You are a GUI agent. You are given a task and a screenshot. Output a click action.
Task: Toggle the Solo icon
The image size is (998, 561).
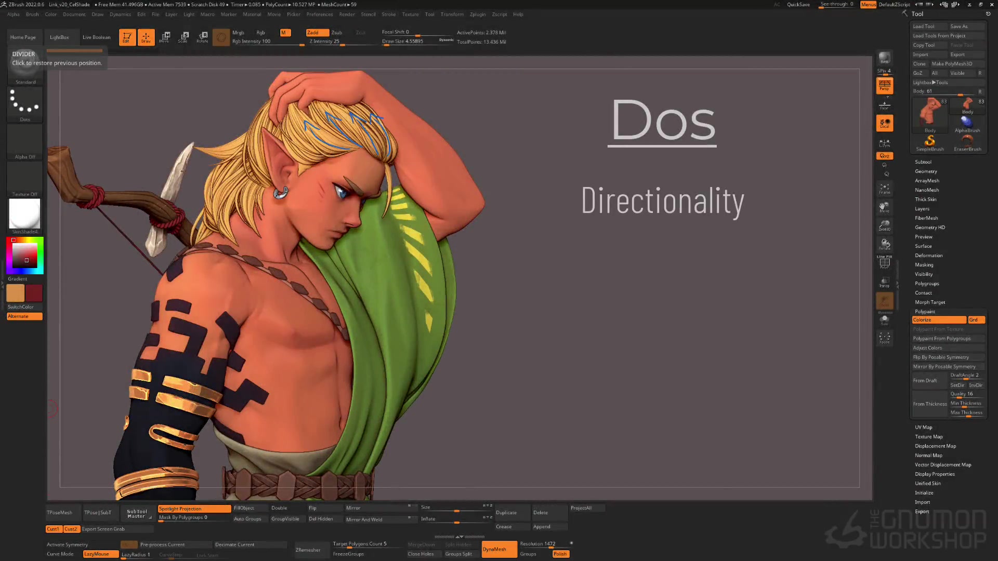884,319
